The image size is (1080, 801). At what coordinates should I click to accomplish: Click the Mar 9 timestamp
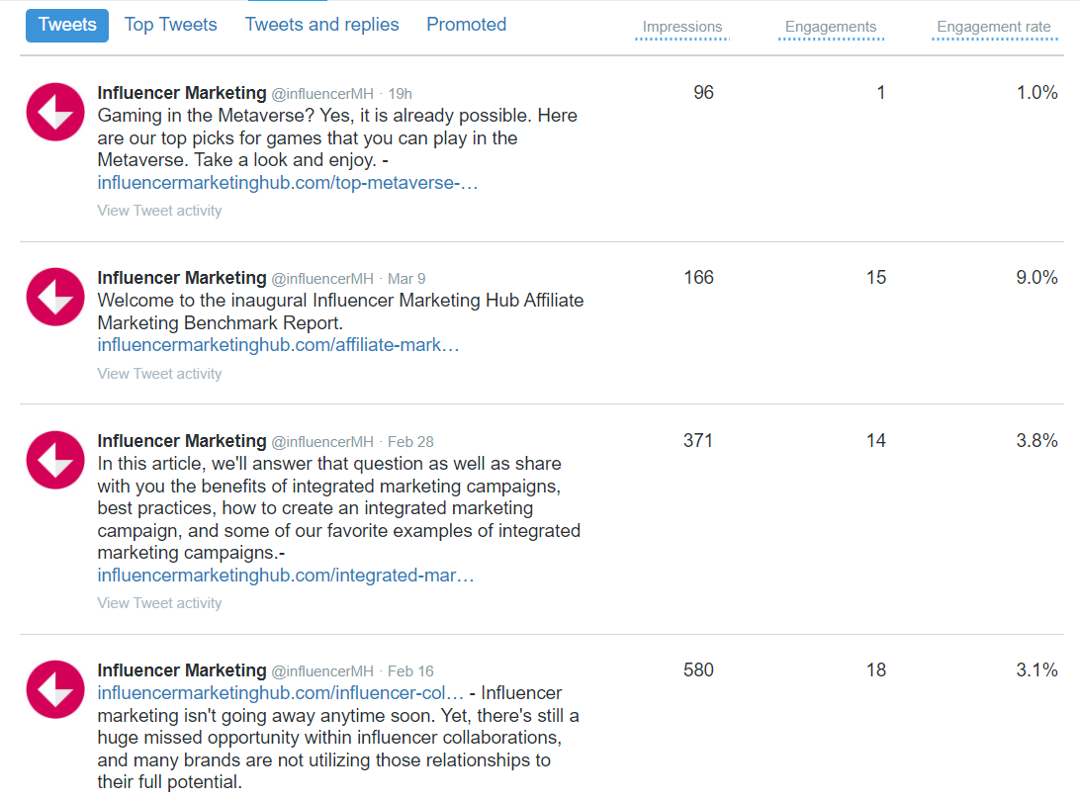point(405,278)
